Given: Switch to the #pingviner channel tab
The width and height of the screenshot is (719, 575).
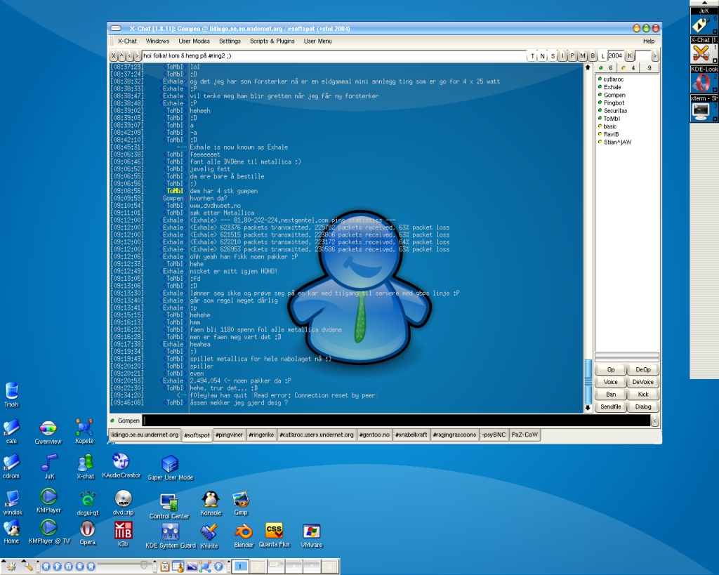Looking at the screenshot, I should 229,435.
